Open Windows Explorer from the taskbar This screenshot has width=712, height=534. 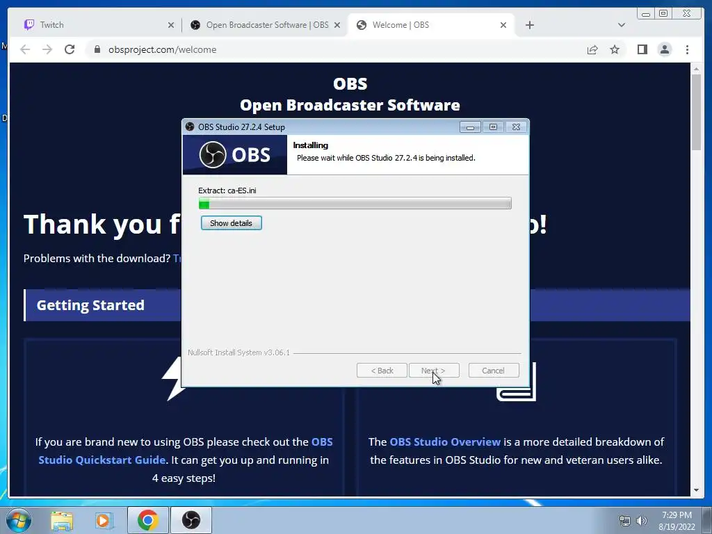coord(62,520)
